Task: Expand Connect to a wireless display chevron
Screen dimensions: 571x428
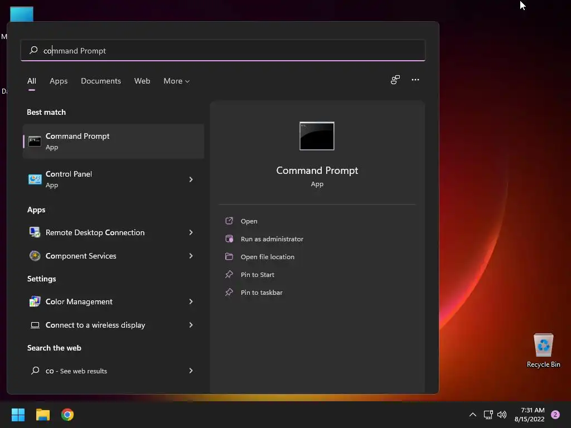Action: (191, 325)
